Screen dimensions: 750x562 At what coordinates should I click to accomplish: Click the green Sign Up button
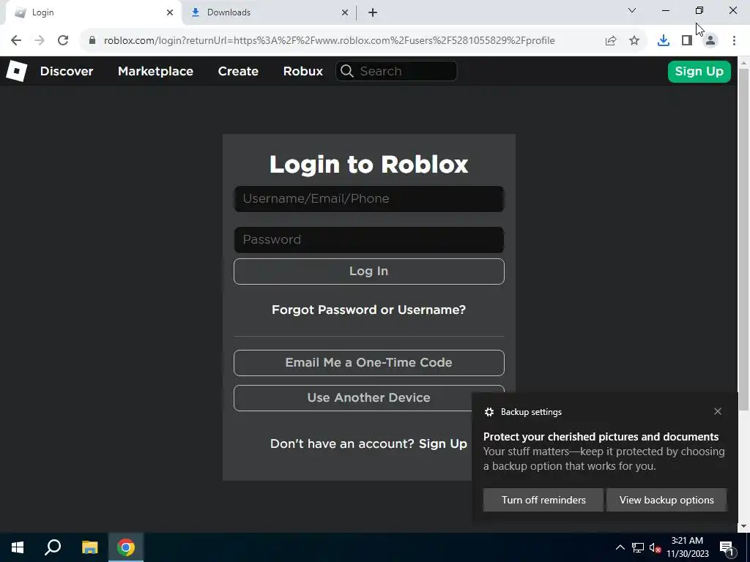pyautogui.click(x=699, y=72)
